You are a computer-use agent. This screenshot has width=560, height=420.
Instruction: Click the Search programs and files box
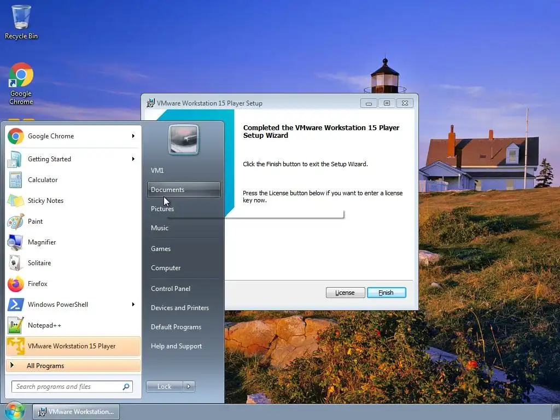tap(72, 387)
